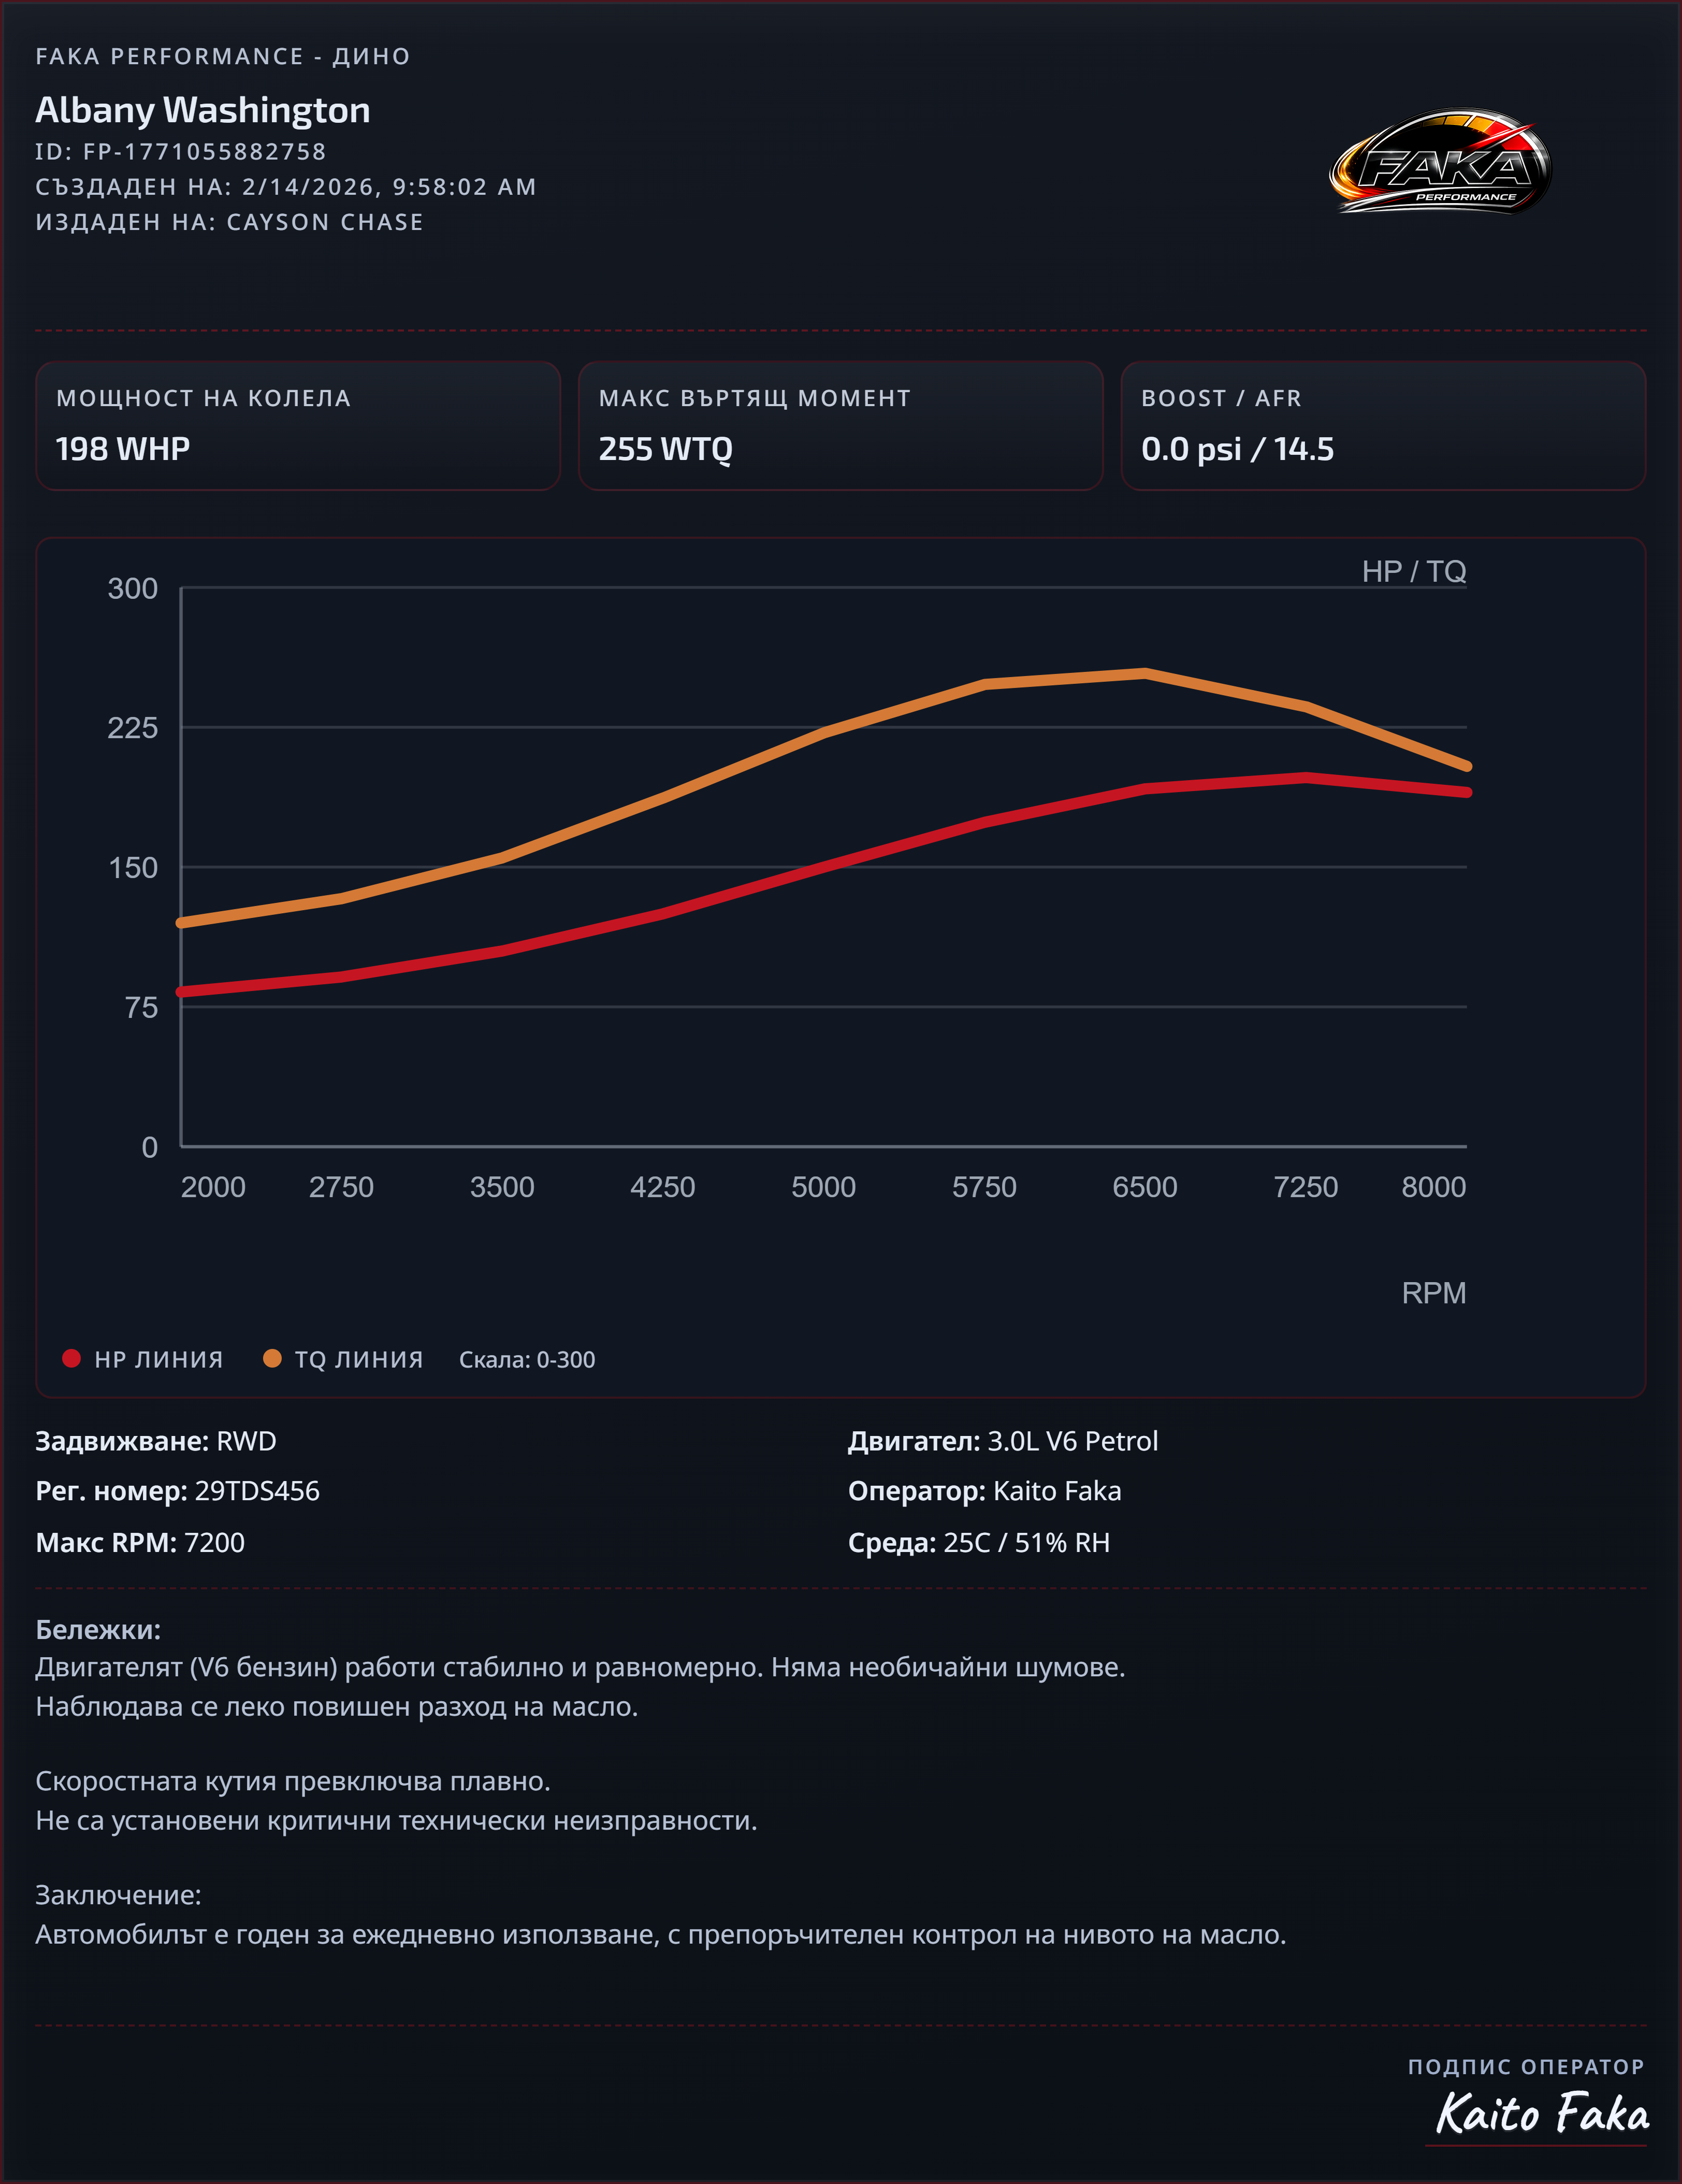
Task: Click the Бележки notes heading
Action: 98,1629
